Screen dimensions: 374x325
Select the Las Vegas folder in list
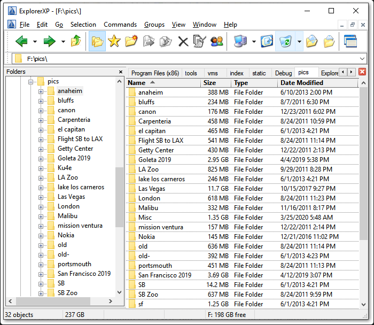(243, 189)
